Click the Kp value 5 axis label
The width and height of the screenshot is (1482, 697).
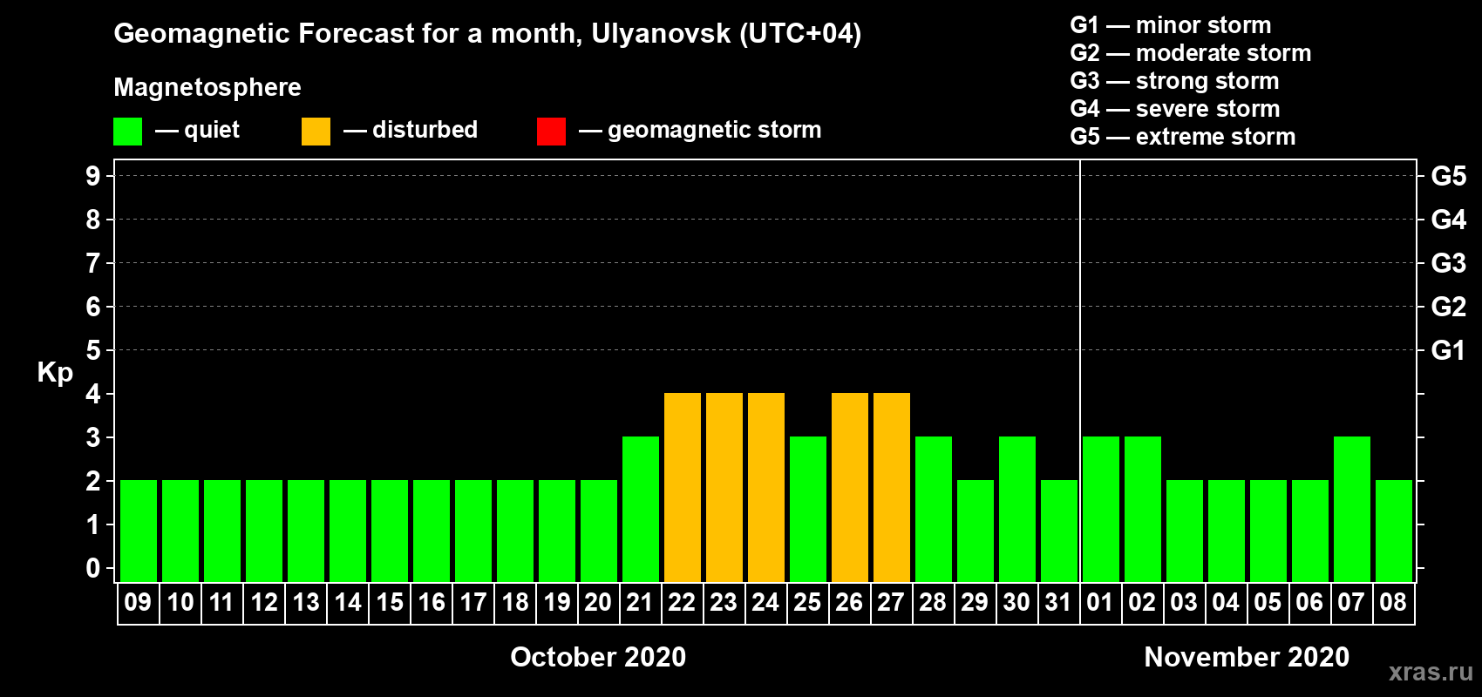pyautogui.click(x=93, y=350)
